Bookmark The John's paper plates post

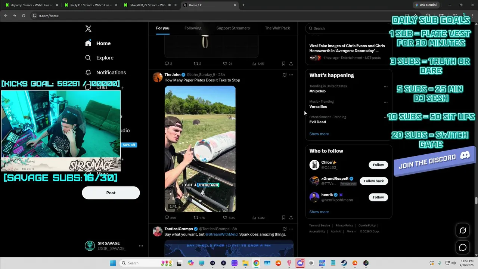point(283,217)
